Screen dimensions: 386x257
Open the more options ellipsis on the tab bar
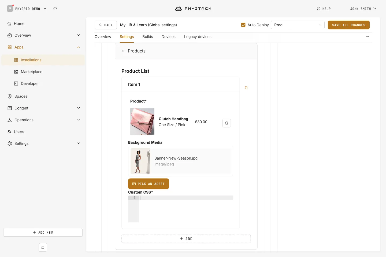pos(367,37)
